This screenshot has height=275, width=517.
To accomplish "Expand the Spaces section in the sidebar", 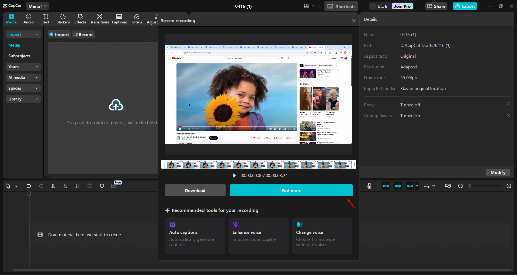I will point(23,88).
